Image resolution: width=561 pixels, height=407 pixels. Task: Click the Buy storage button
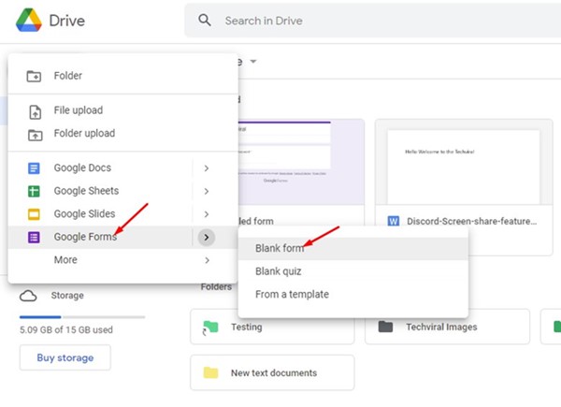65,357
